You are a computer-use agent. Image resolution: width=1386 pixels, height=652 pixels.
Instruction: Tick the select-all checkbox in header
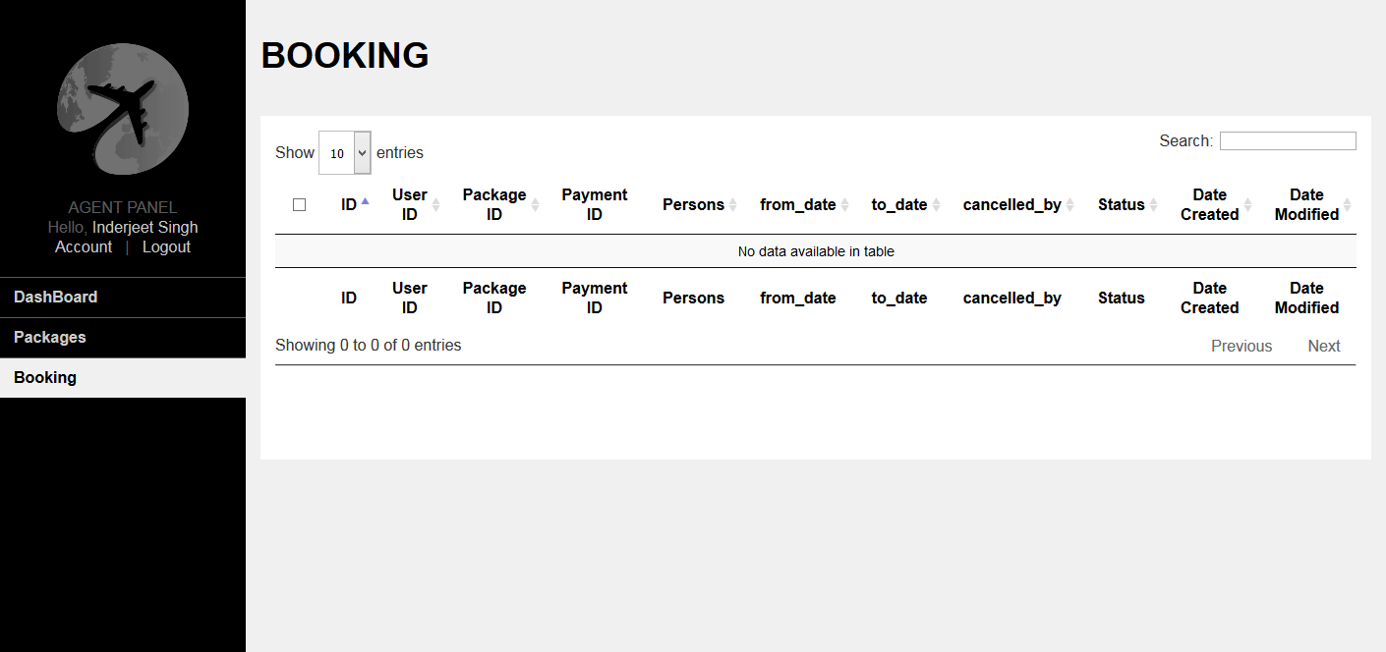pos(300,205)
